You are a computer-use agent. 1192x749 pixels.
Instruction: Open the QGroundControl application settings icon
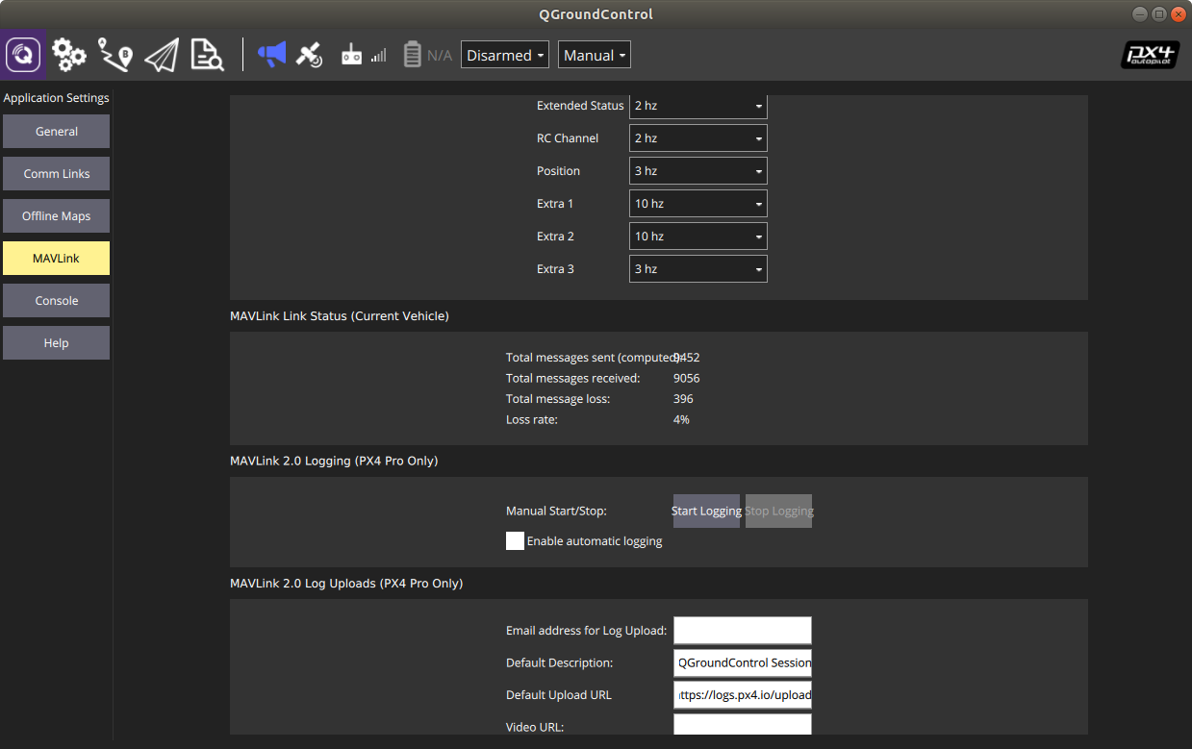[x=23, y=55]
